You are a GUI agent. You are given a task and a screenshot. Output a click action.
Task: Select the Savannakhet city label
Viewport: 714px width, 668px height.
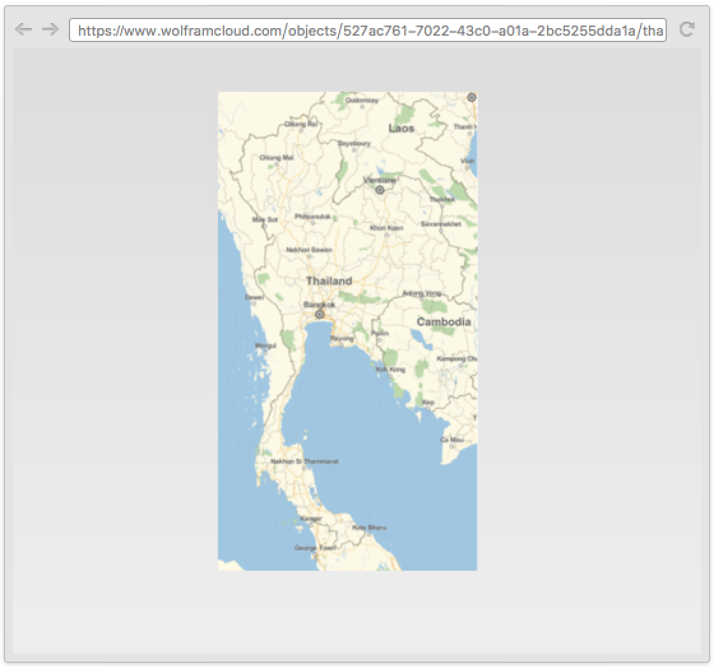pyautogui.click(x=440, y=224)
